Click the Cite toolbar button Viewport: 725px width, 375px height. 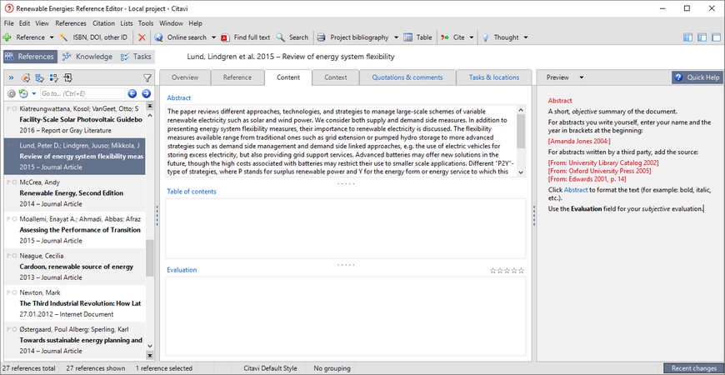point(452,37)
